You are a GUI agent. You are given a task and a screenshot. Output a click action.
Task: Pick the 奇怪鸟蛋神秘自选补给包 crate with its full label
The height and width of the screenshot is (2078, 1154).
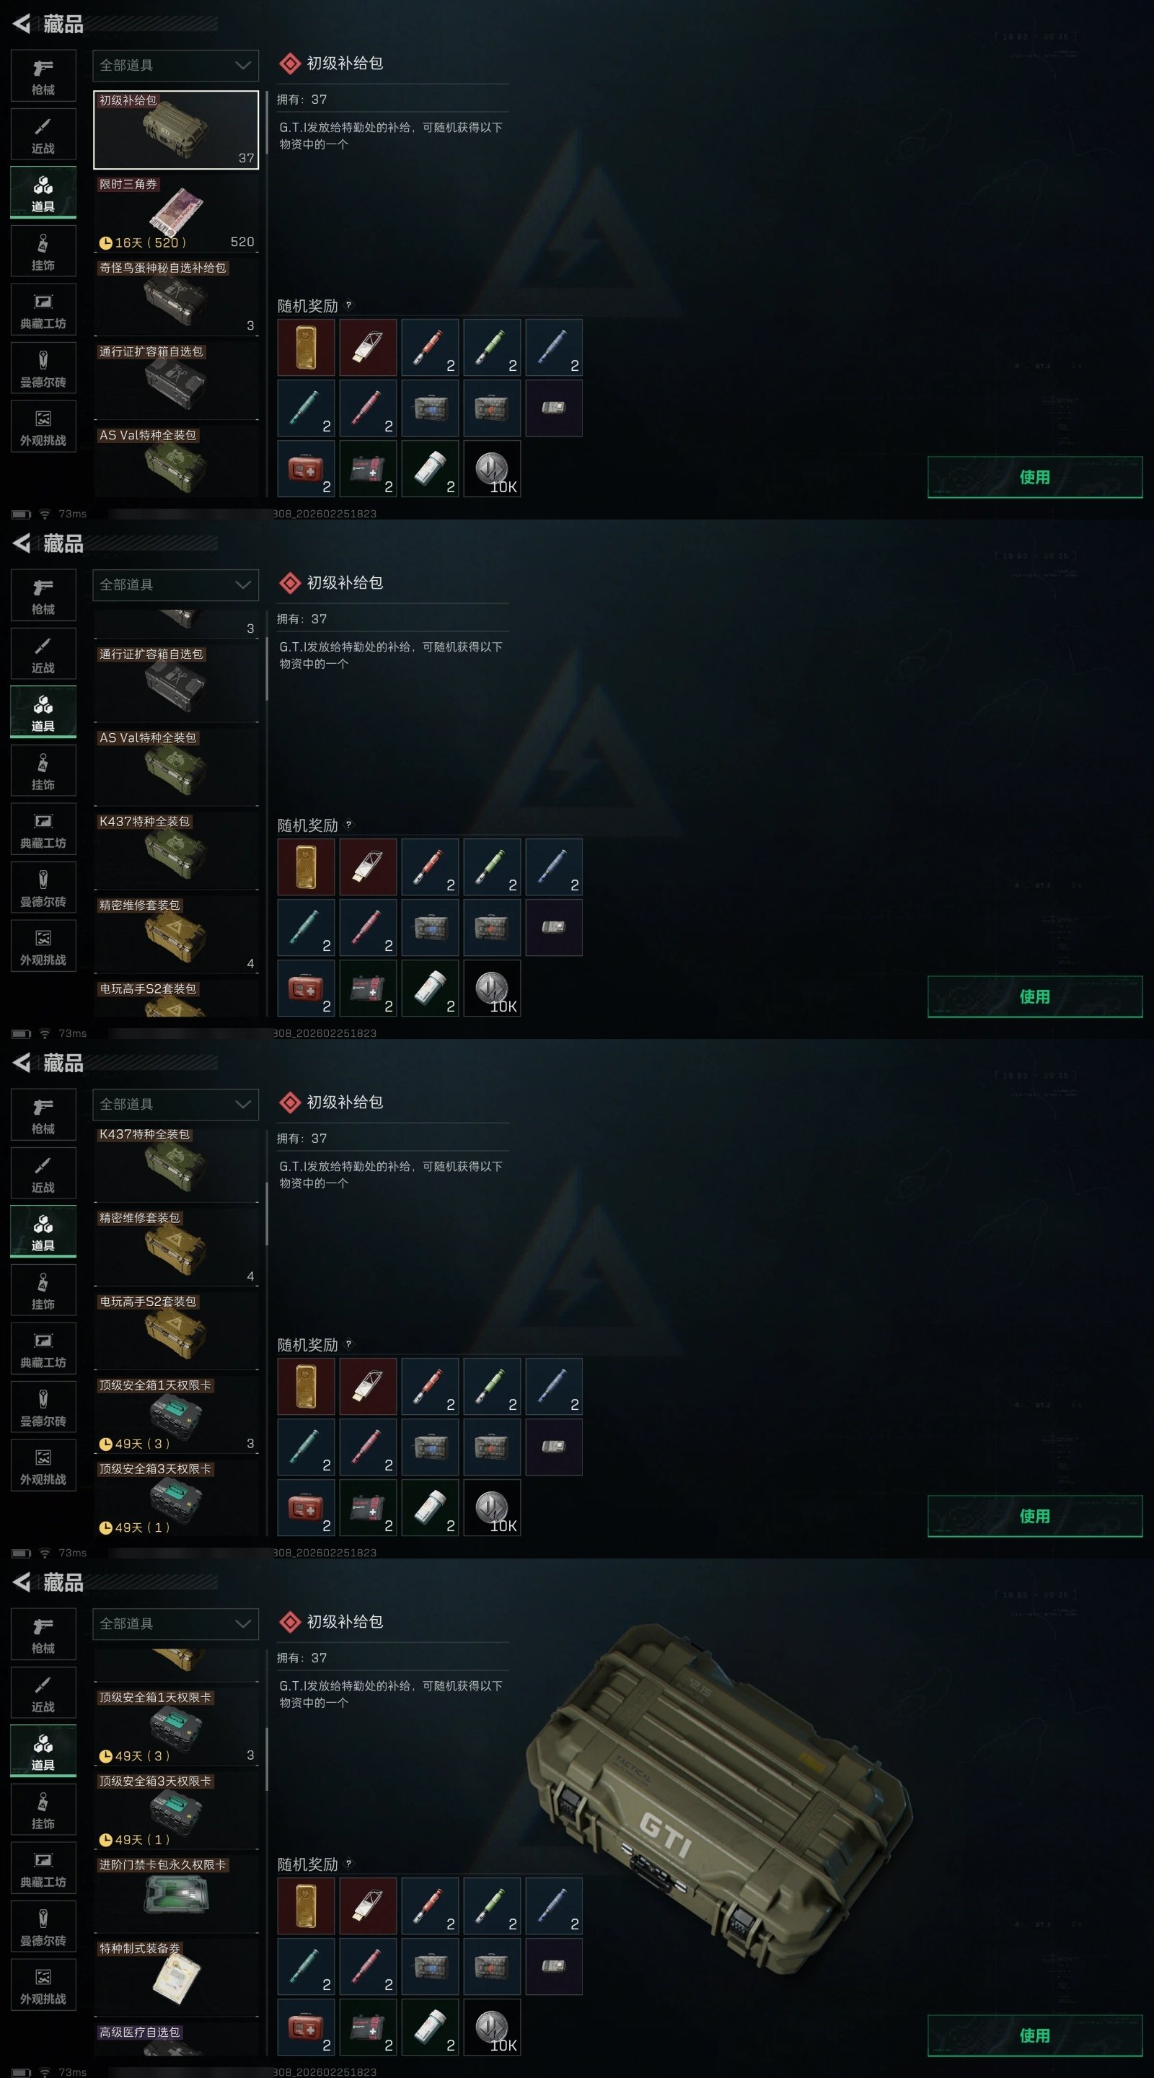point(176,297)
